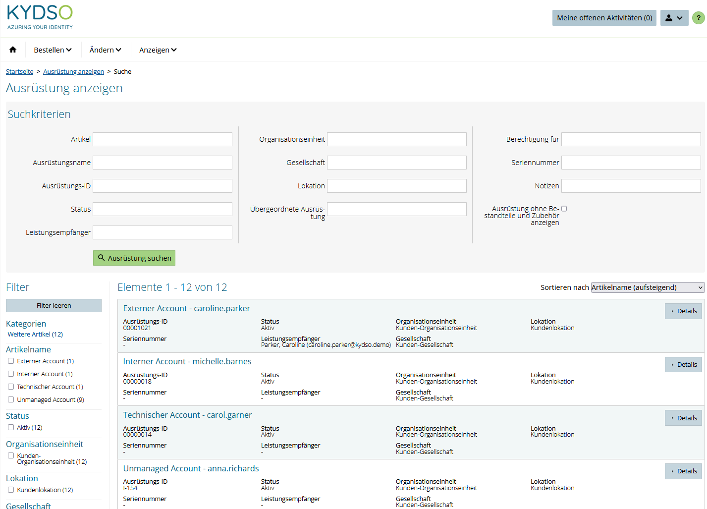The height and width of the screenshot is (509, 707).
Task: Open help via the green question mark icon
Action: (x=699, y=17)
